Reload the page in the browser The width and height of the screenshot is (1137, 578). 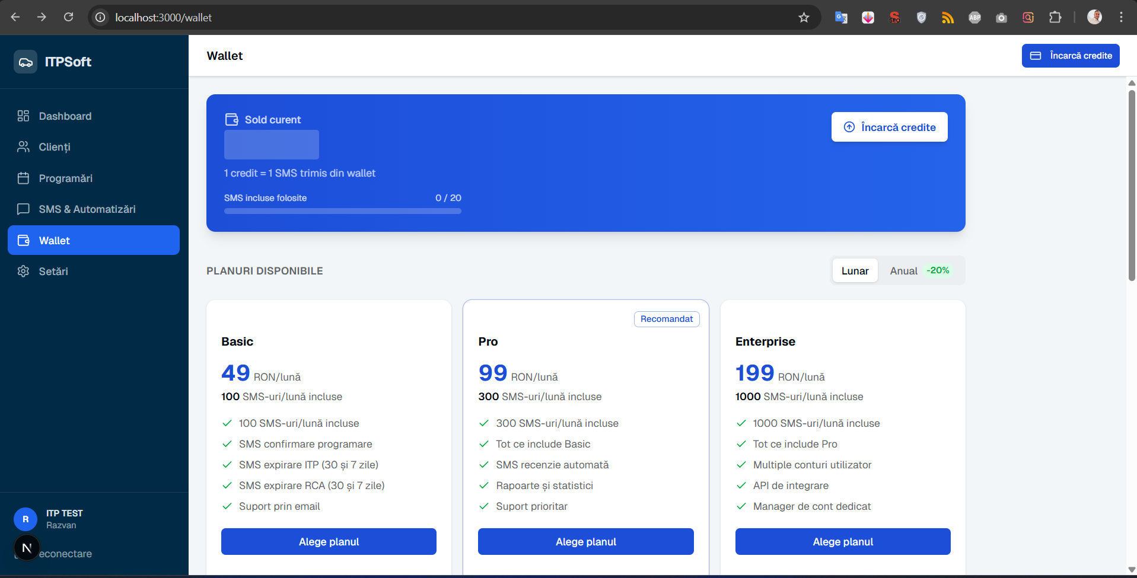(69, 17)
